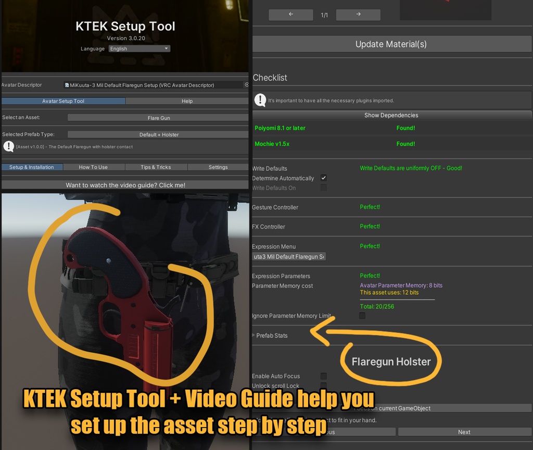Image resolution: width=533 pixels, height=450 pixels.
Task: Select the How To Use tab
Action: tap(93, 167)
